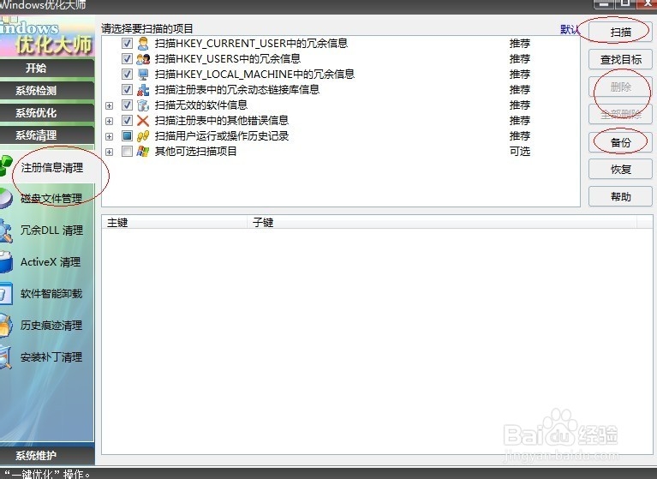This screenshot has height=479, width=657.
Task: Toggle 扫描注册表中的其他错误信息 checkbox
Action: tap(127, 121)
